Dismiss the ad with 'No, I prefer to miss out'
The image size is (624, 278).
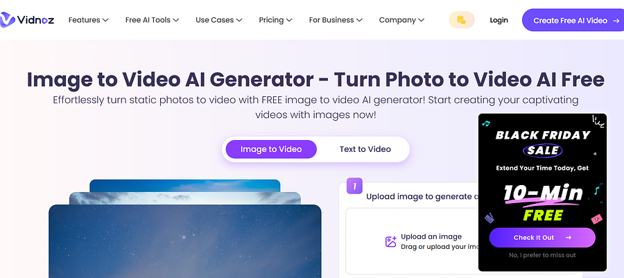[542, 255]
